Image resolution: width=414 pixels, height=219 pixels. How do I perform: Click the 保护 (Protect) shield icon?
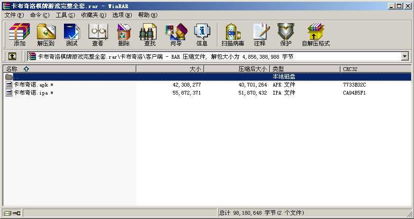point(286,35)
